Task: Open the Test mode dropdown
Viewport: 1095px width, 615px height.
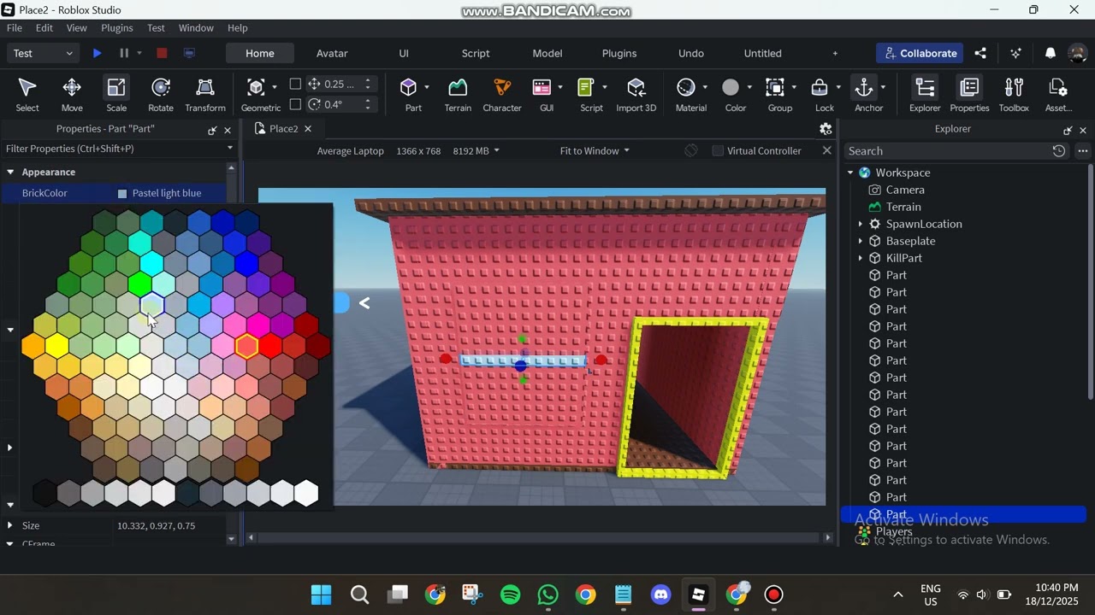Action: (43, 53)
